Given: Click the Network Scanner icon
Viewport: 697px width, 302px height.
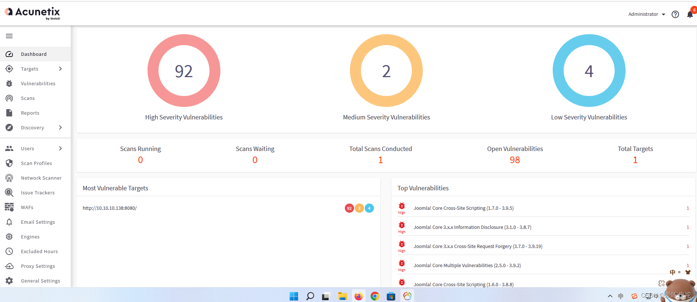Looking at the screenshot, I should coord(9,178).
